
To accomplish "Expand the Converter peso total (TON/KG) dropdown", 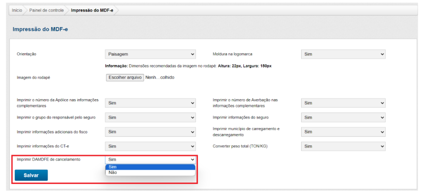I will click(x=343, y=146).
